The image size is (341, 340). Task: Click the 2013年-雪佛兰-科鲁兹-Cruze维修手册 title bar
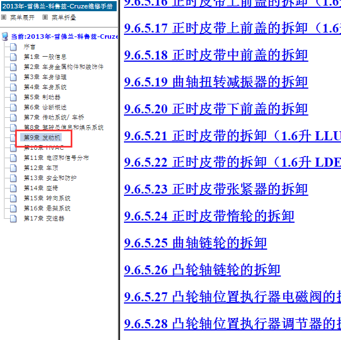click(x=59, y=6)
